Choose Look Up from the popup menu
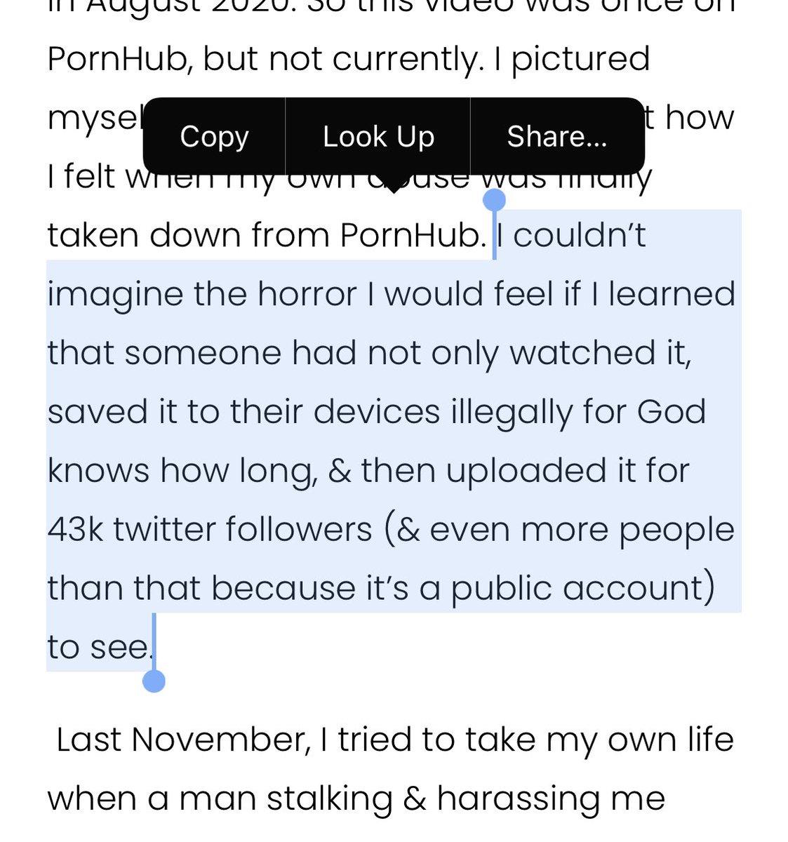Screen dimensions: 788x842 point(378,136)
